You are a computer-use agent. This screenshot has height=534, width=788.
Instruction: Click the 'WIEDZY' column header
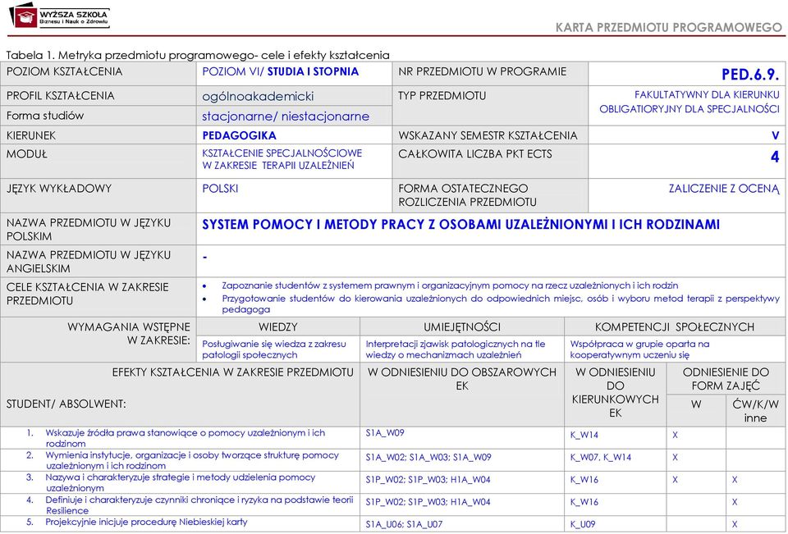point(278,327)
